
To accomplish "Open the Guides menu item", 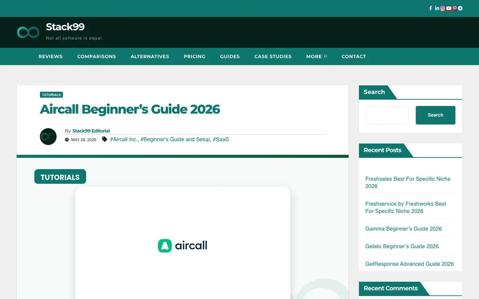I will (x=230, y=57).
